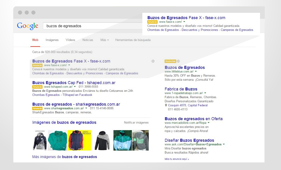This screenshot has width=281, height=170.
Task: Click the Notificar imágenes link
Action: [136, 123]
